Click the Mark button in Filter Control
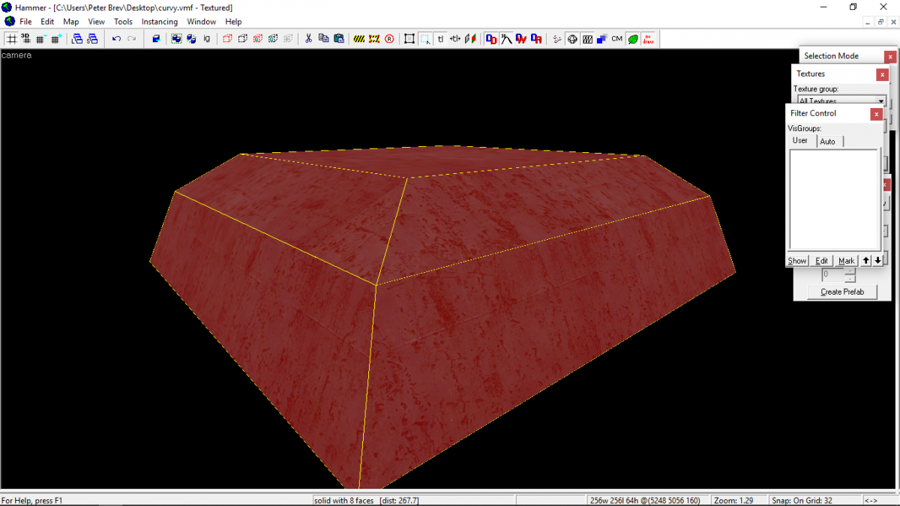Image resolution: width=900 pixels, height=506 pixels. [x=846, y=260]
